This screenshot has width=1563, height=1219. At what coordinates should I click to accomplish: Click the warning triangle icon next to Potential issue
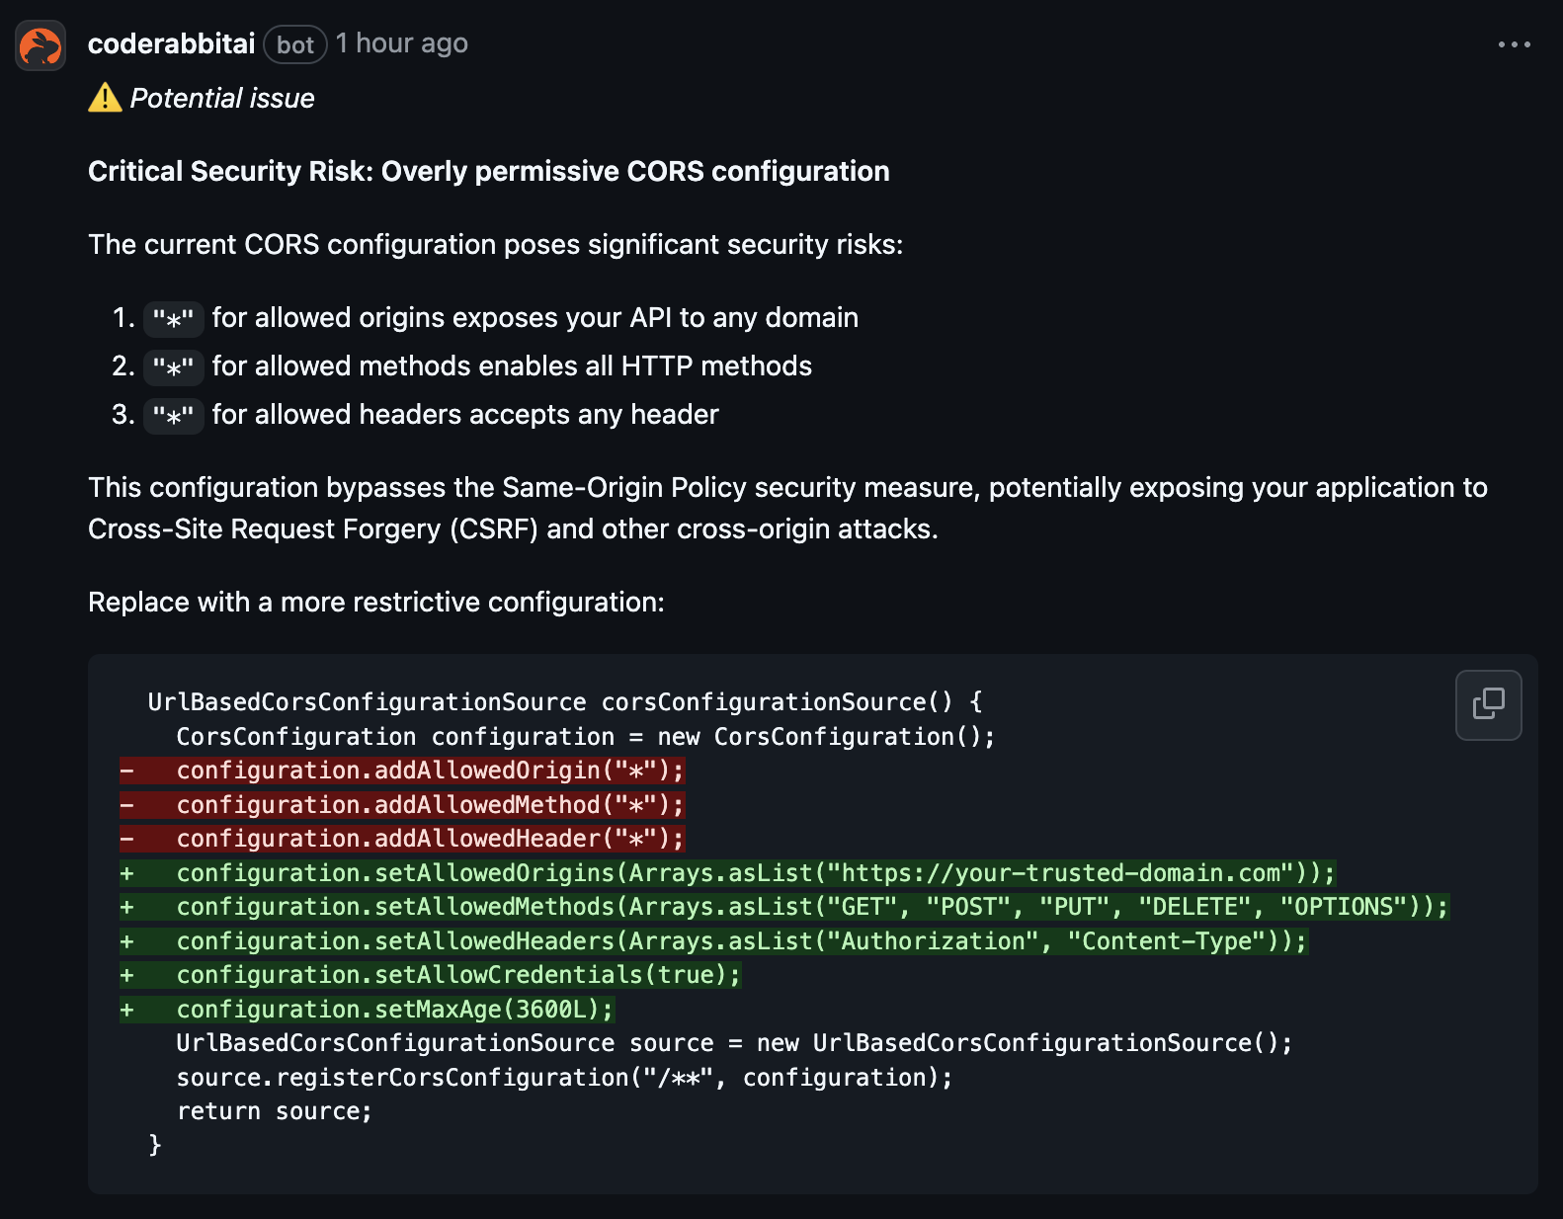[x=106, y=97]
